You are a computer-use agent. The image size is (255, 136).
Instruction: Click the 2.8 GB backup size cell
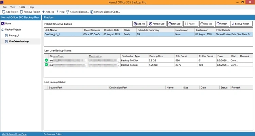pos(161,60)
